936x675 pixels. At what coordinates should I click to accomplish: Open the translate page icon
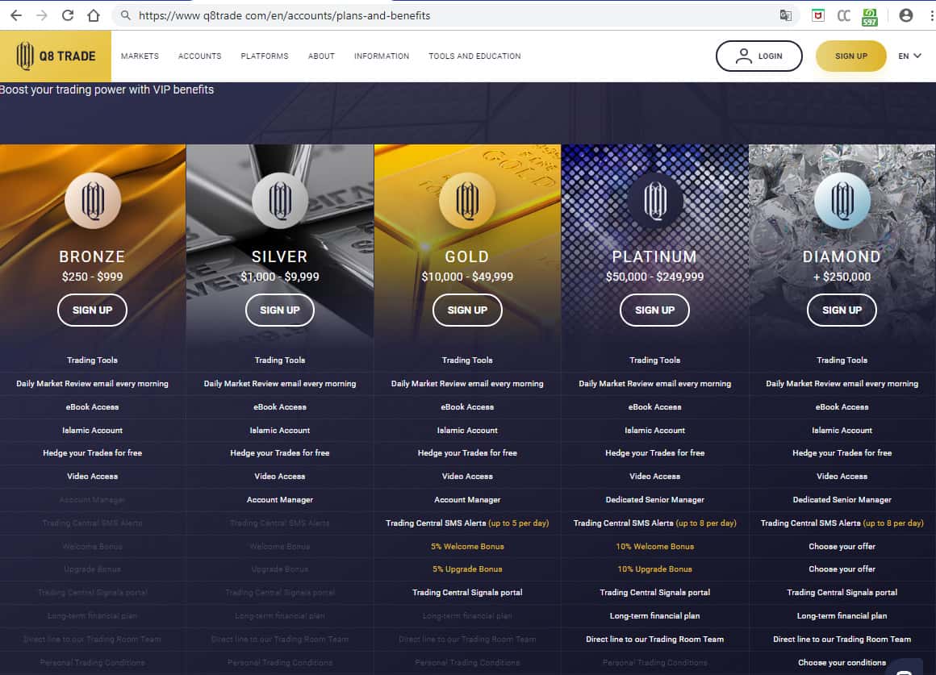[785, 15]
